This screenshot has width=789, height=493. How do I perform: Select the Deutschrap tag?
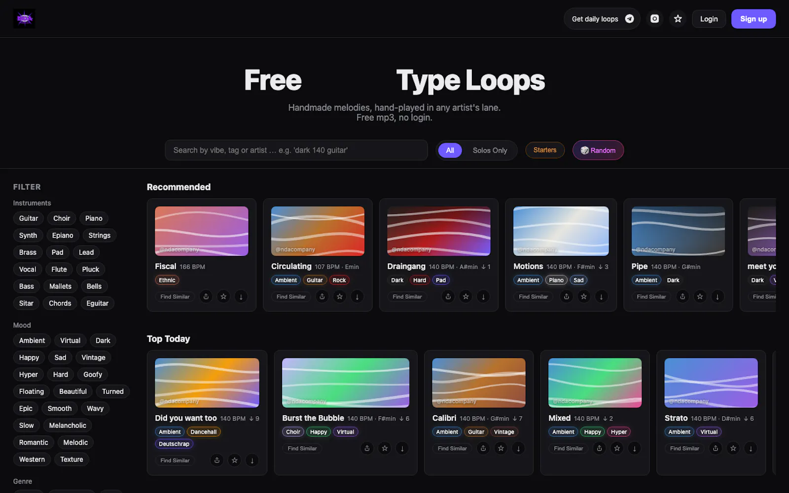pos(174,444)
